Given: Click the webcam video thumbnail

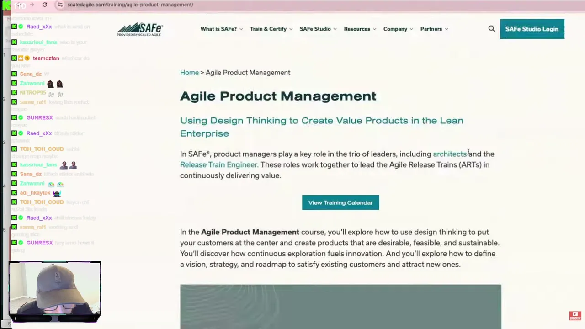Looking at the screenshot, I should pyautogui.click(x=55, y=291).
